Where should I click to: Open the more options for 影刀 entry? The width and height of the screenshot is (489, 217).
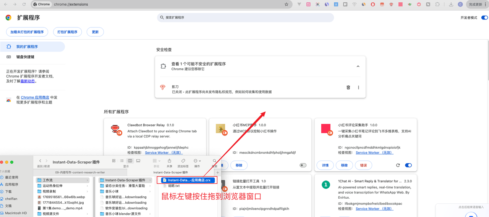pos(358,87)
